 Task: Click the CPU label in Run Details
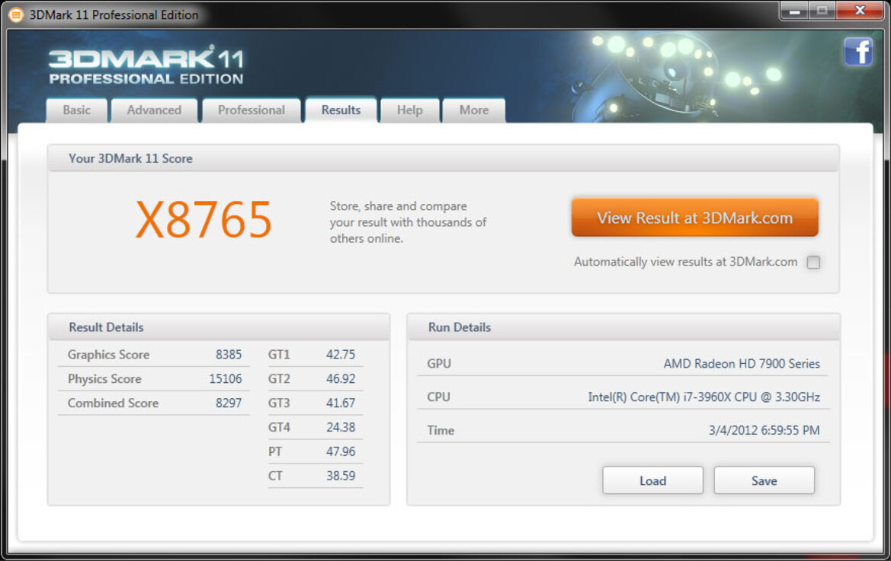(438, 397)
